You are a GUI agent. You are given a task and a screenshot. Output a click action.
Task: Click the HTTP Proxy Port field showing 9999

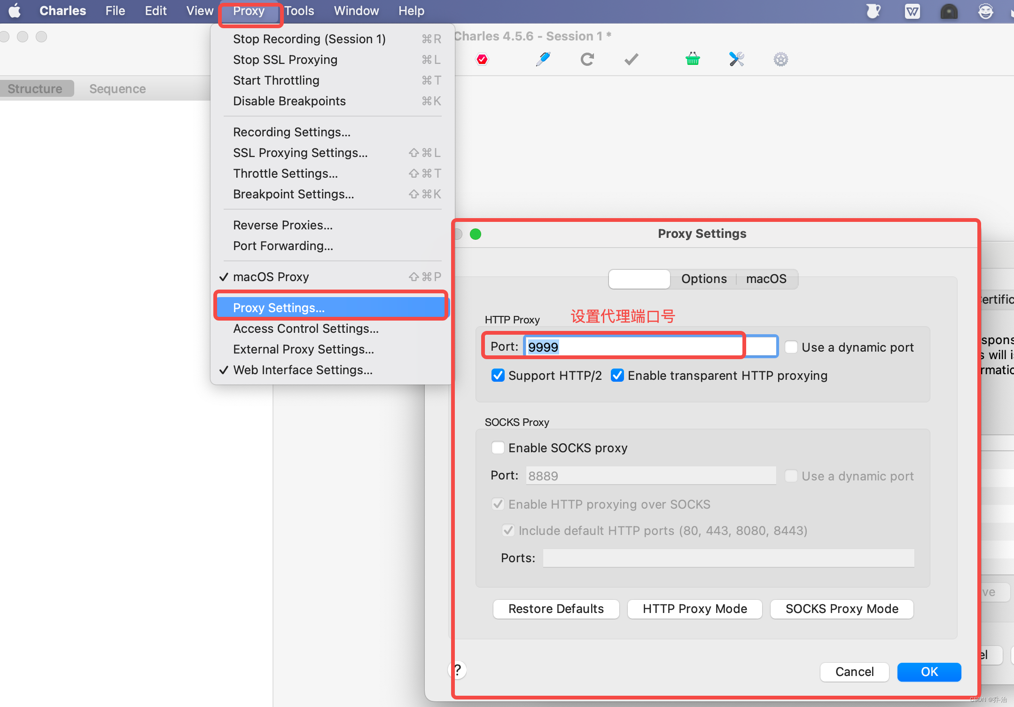(x=651, y=347)
